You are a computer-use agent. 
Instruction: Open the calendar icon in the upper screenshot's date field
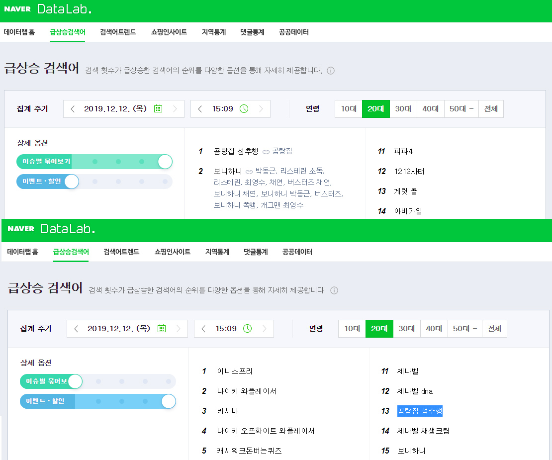pyautogui.click(x=158, y=108)
